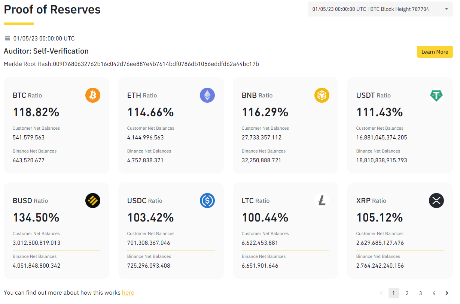Click USDT Binance net balance 18,810,838,915.793

382,160
